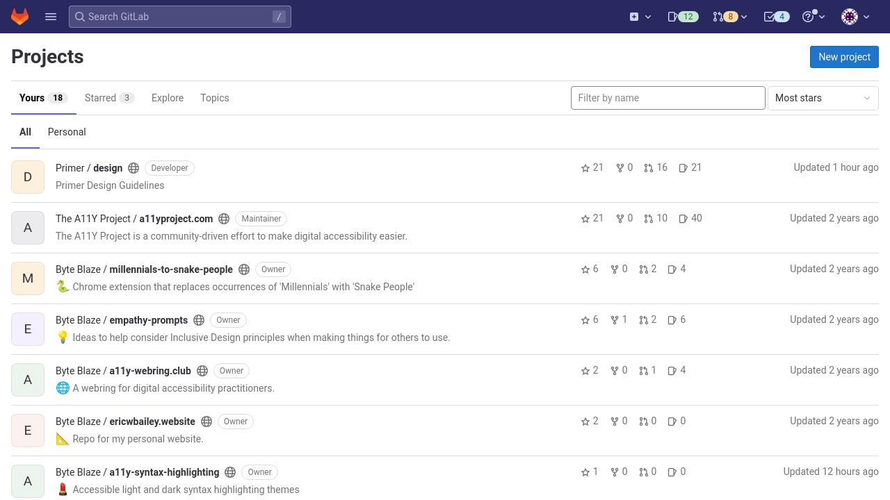
Task: Open the ericwbailey.website project
Action: coord(125,422)
